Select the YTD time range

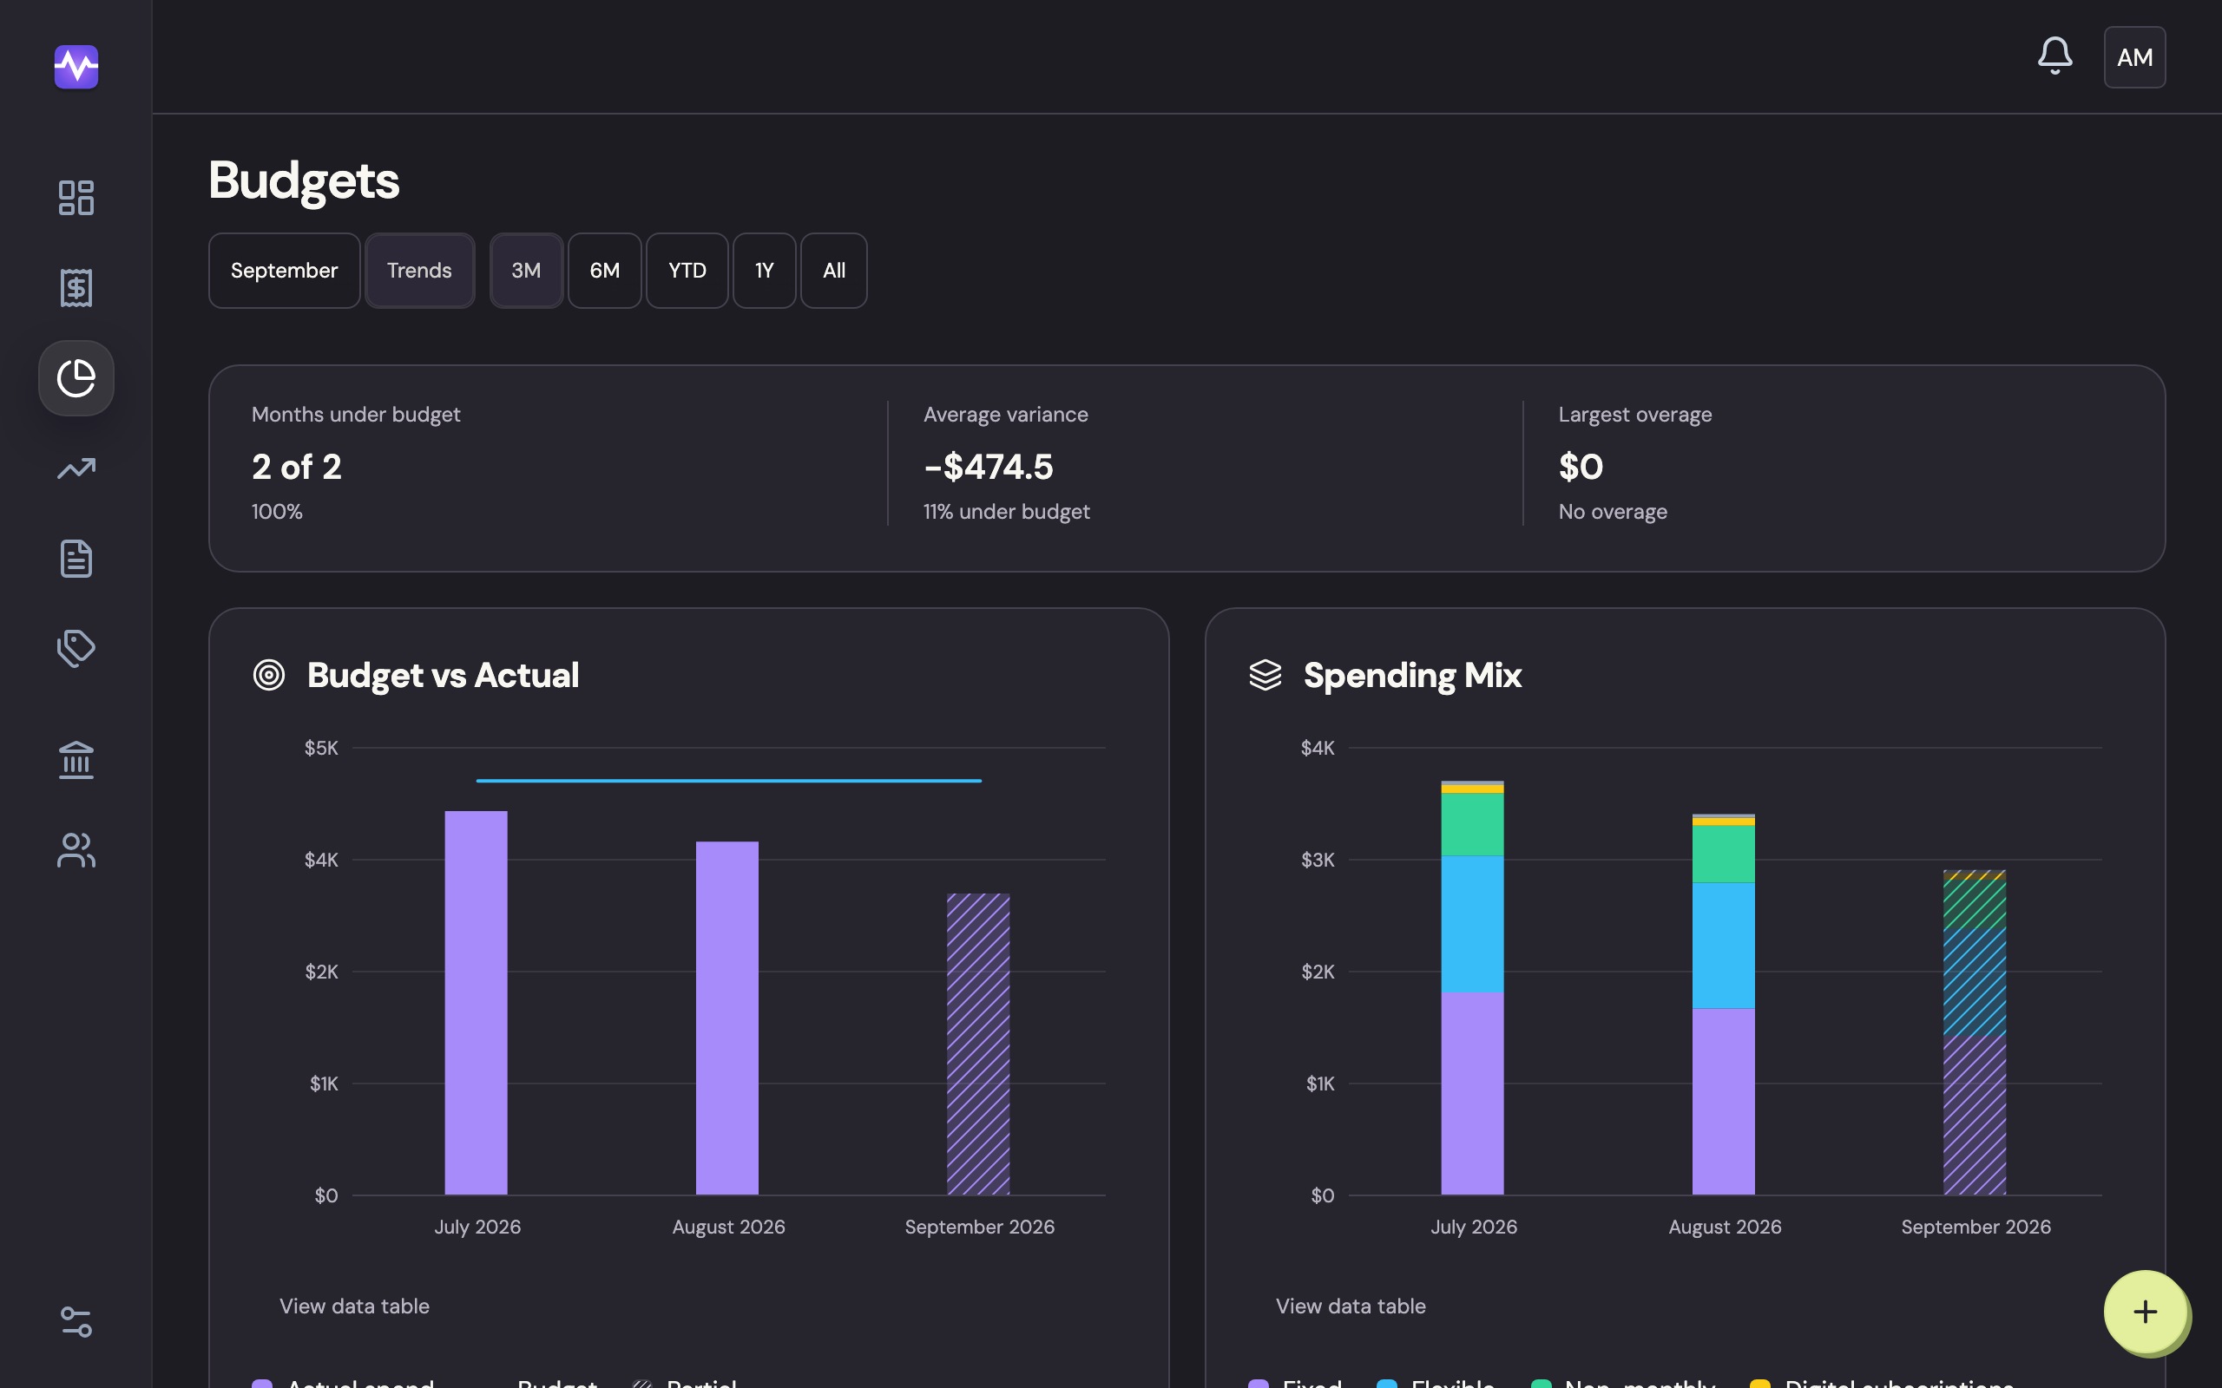point(687,271)
